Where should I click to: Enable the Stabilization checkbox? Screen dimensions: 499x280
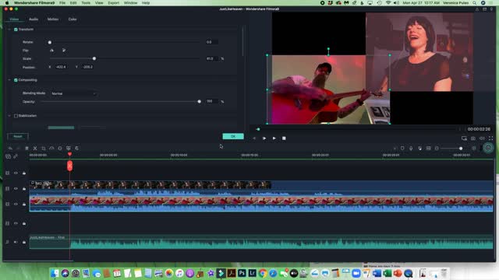pyautogui.click(x=16, y=116)
